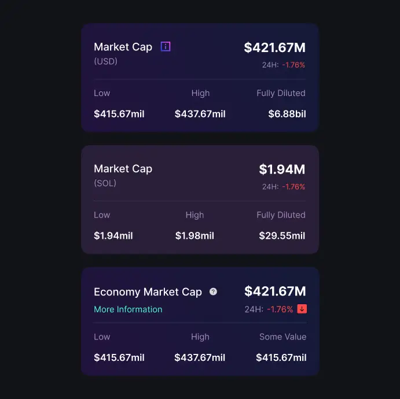This screenshot has width=400, height=399.
Task: Click the question mark icon near Economy Market Cap
Action: coord(213,291)
